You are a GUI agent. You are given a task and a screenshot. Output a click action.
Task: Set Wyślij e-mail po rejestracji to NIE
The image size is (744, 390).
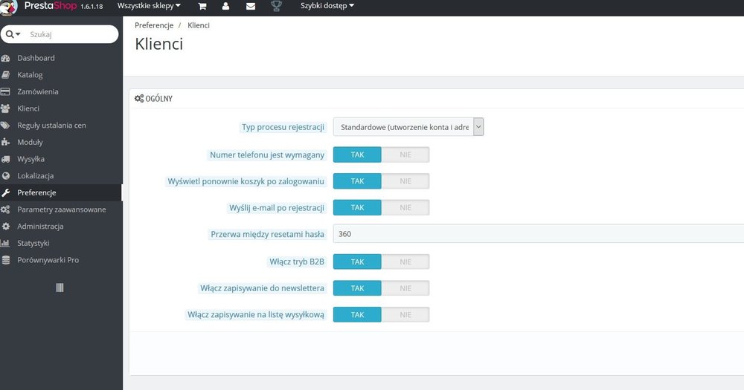pos(405,207)
